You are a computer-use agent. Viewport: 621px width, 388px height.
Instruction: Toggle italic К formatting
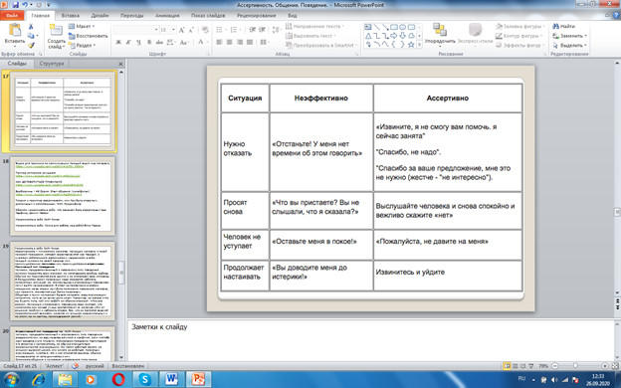click(x=128, y=42)
